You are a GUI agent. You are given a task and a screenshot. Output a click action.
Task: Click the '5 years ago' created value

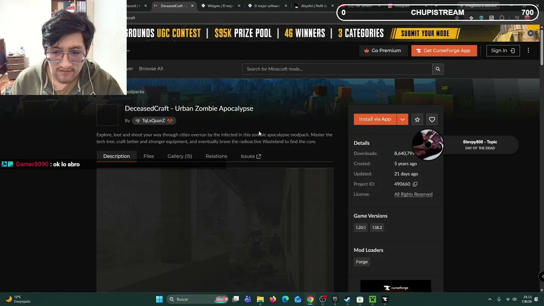(405, 164)
